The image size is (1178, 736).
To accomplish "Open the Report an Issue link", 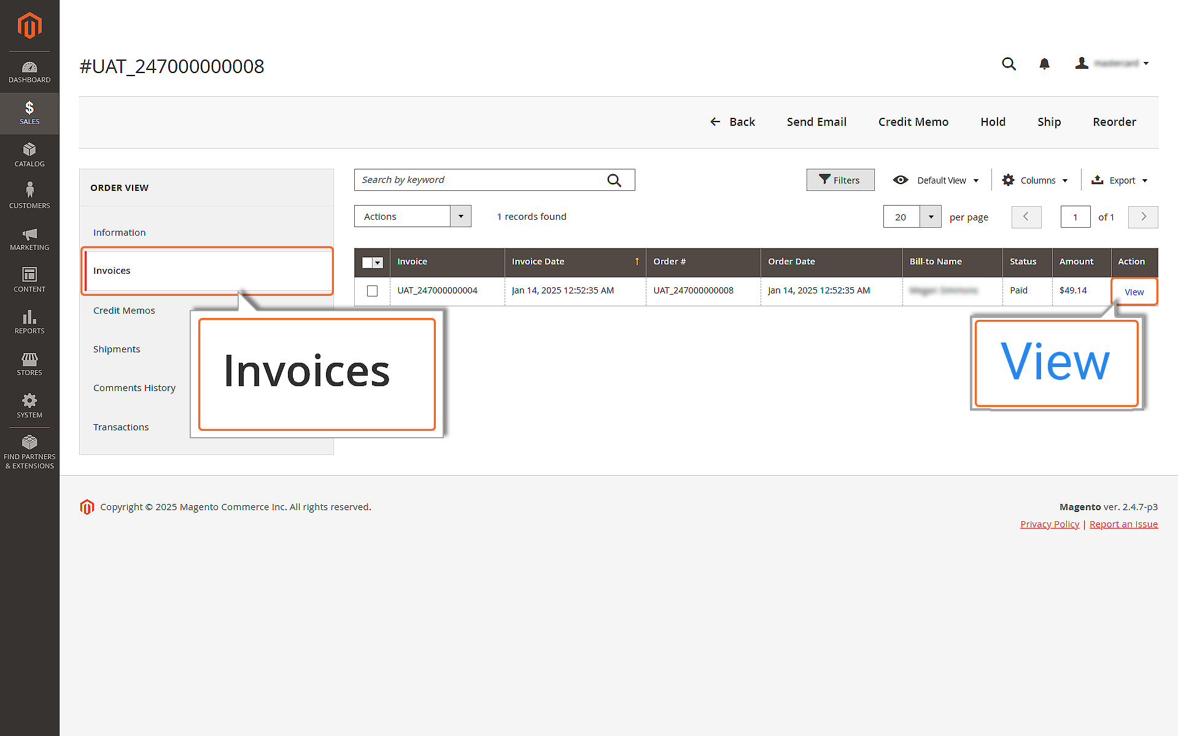I will pyautogui.click(x=1123, y=524).
